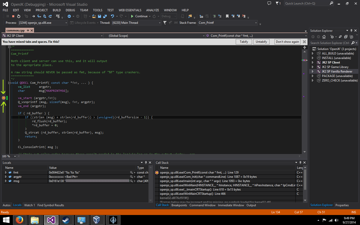Open the Thread dropdown
The height and width of the screenshot is (225, 360).
(x=160, y=23)
